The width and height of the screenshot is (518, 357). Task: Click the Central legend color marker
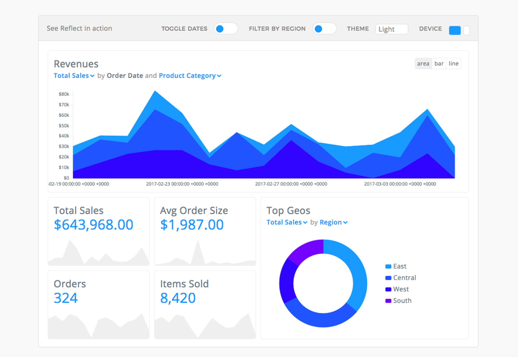(388, 278)
